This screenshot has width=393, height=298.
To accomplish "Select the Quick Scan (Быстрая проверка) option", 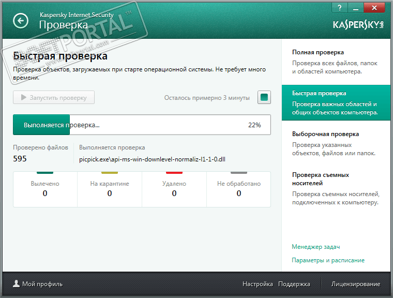I will coord(336,102).
